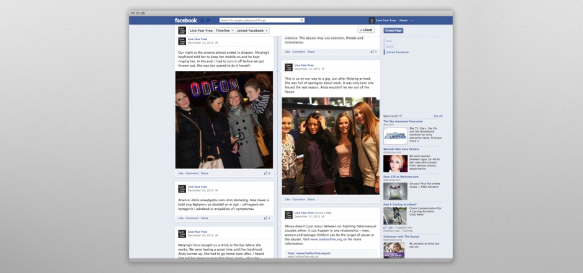The image size is (583, 273).
Task: Comment on the Odeon photo post
Action: 192,173
